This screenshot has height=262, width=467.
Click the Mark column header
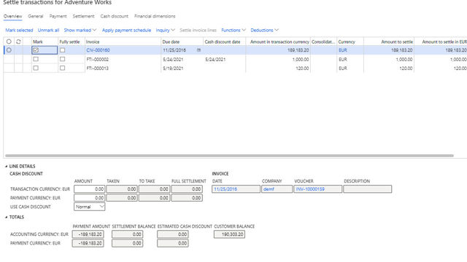click(45, 42)
